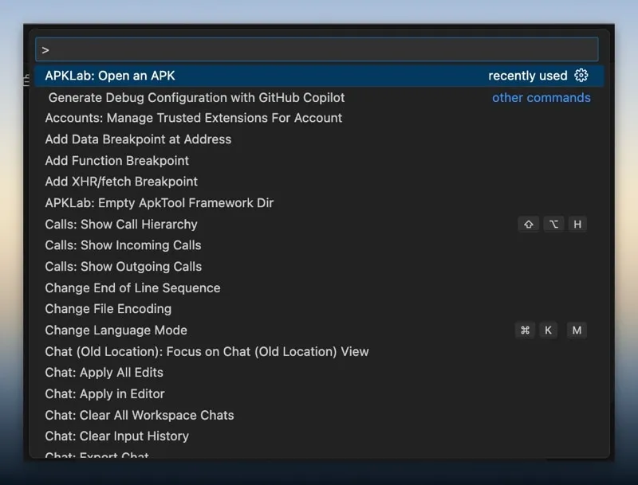Choose Calls: Show Outgoing Calls
This screenshot has height=485, width=638.
pos(124,267)
